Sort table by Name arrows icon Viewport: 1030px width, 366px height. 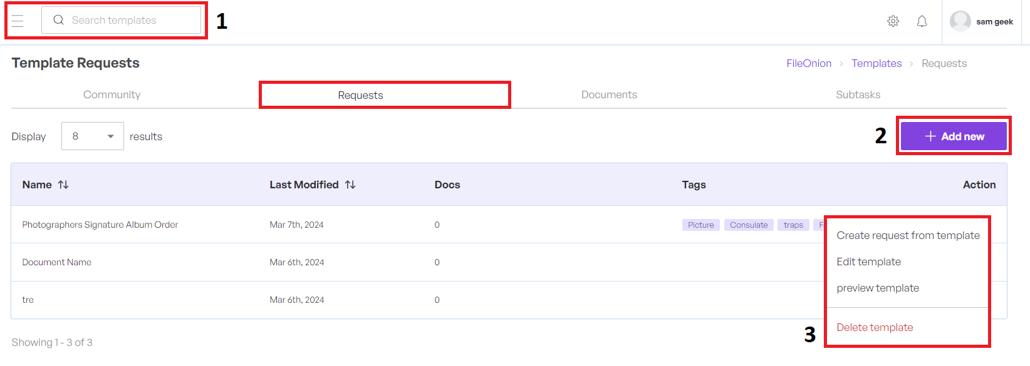click(63, 185)
